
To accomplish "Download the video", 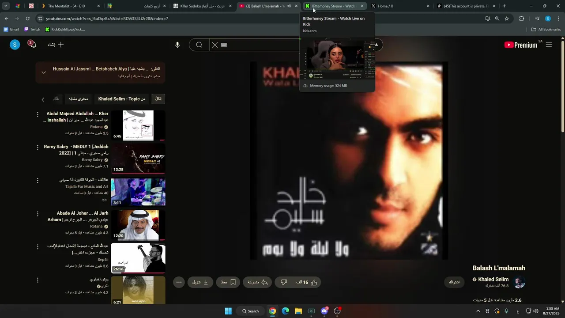I will (200, 282).
